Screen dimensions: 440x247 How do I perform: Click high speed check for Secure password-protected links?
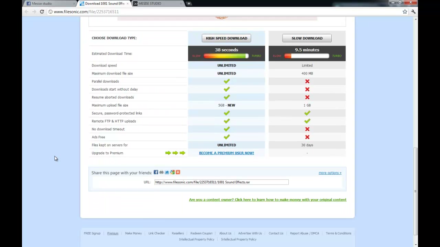click(227, 113)
